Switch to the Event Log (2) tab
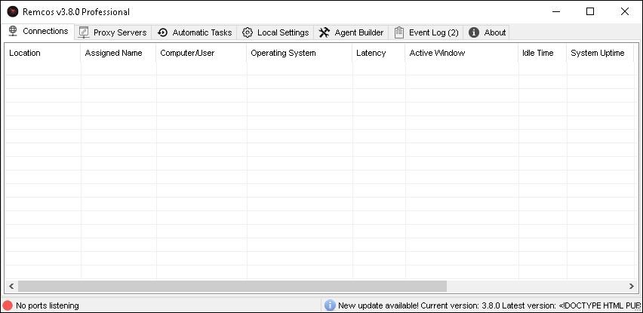Image resolution: width=643 pixels, height=313 pixels. click(x=426, y=32)
